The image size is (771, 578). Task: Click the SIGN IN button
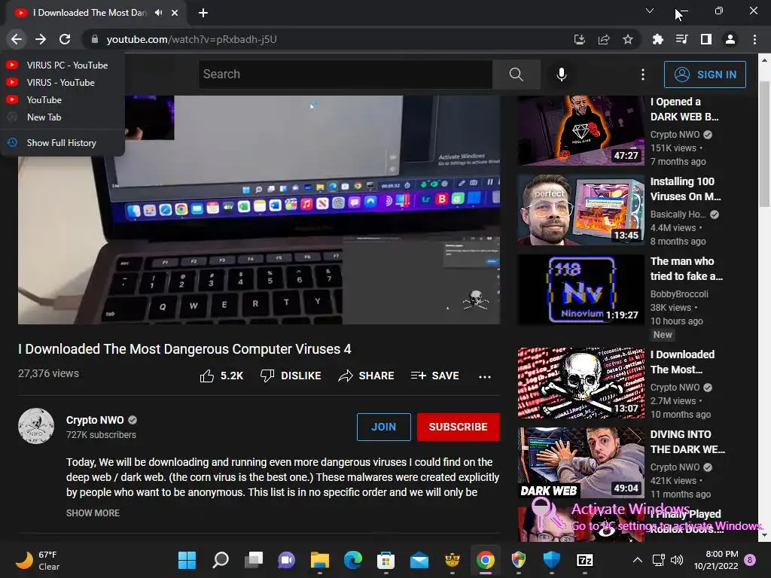click(705, 75)
